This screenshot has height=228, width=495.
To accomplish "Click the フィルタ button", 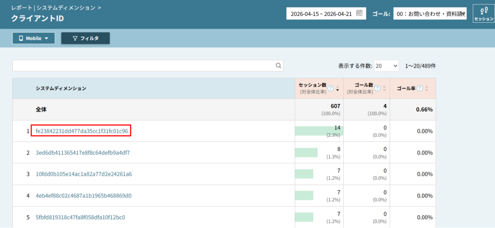I will click(86, 38).
